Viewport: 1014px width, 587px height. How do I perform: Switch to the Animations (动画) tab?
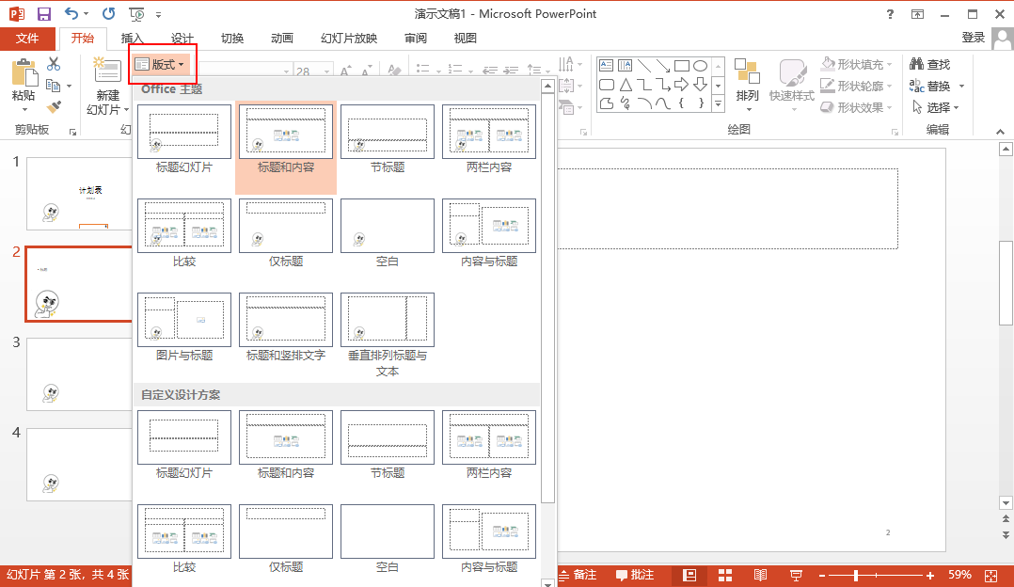281,39
